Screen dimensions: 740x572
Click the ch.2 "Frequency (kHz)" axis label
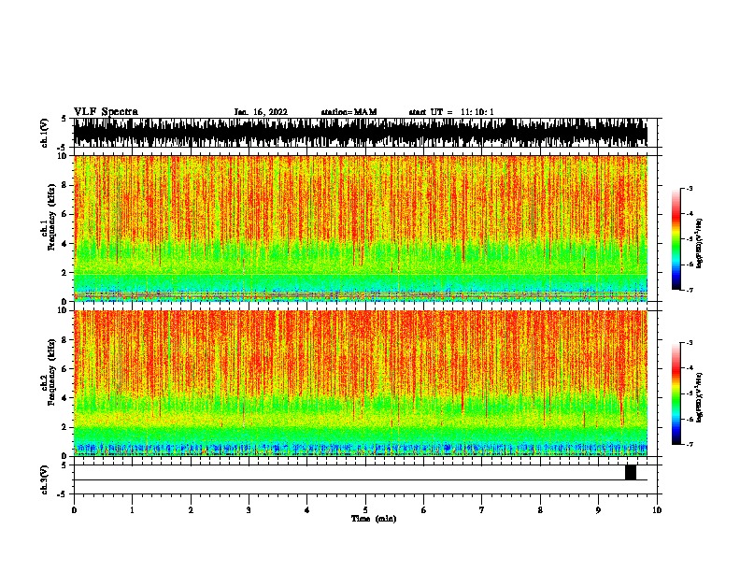click(50, 372)
